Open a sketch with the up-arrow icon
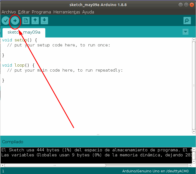The width and height of the screenshot is (196, 174). [35, 21]
